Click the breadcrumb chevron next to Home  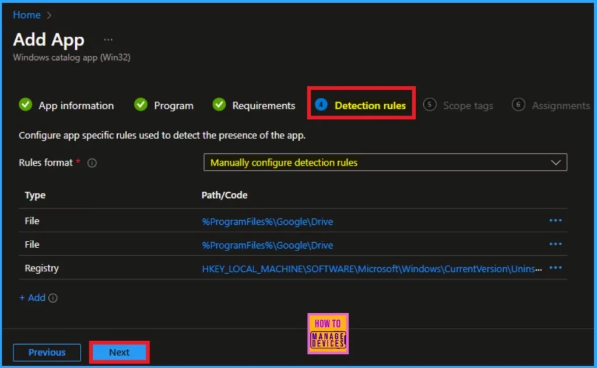pos(49,15)
